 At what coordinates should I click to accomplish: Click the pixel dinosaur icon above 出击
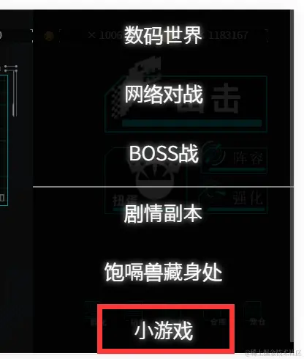pos(137,86)
